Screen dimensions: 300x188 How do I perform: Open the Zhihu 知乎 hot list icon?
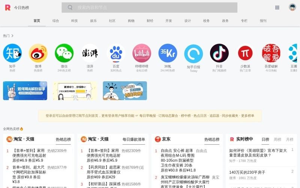12,53
